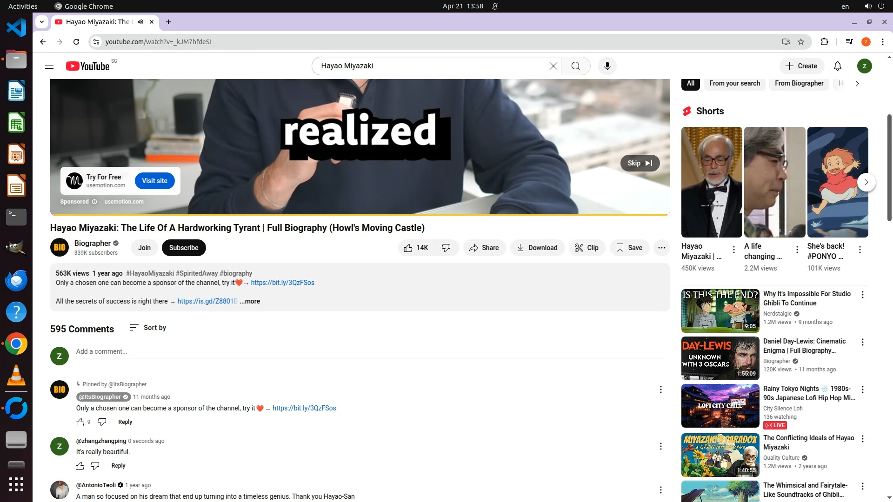
Task: Bookmark this page with the star
Action: (x=801, y=42)
